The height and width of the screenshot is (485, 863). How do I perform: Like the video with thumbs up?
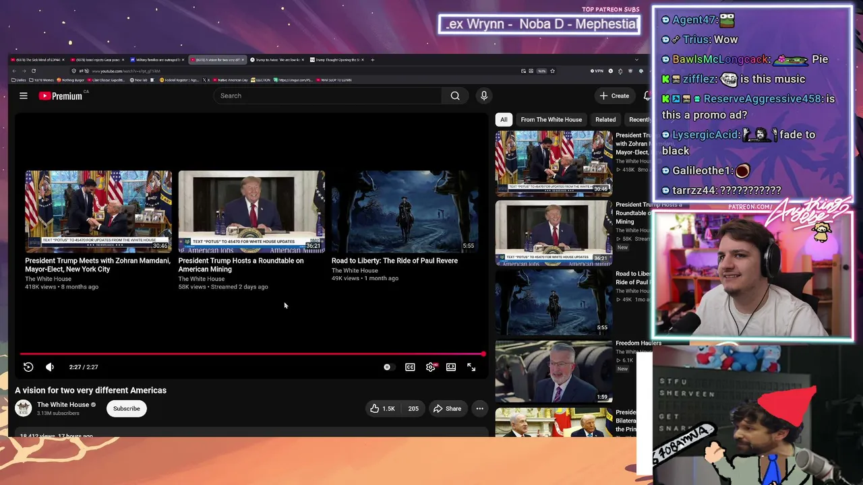pyautogui.click(x=382, y=408)
